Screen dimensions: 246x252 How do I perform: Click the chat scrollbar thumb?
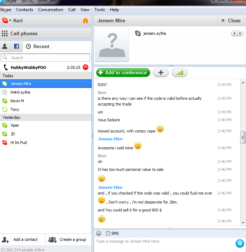coord(243,137)
